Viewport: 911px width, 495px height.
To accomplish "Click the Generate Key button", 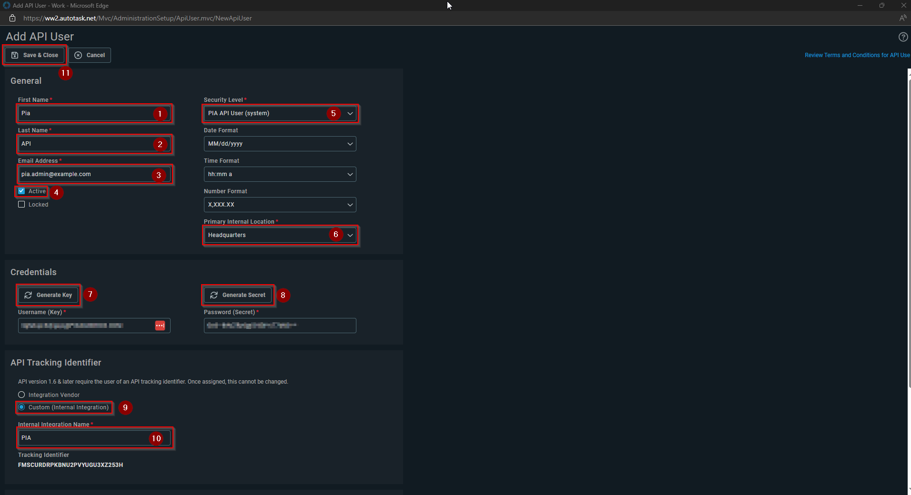I will coord(48,295).
